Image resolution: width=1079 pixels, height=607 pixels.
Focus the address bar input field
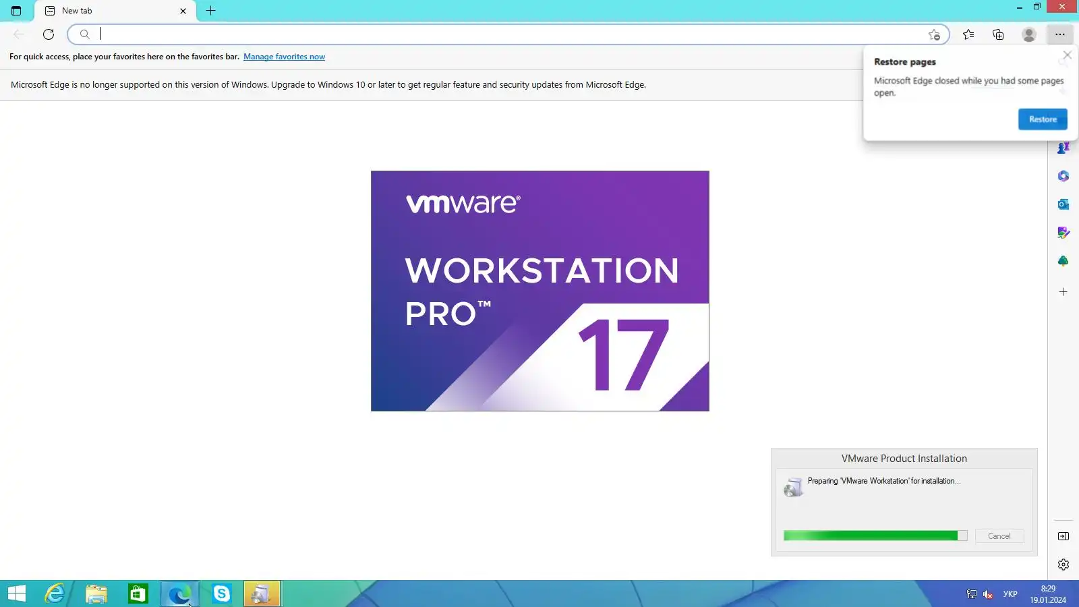click(508, 34)
